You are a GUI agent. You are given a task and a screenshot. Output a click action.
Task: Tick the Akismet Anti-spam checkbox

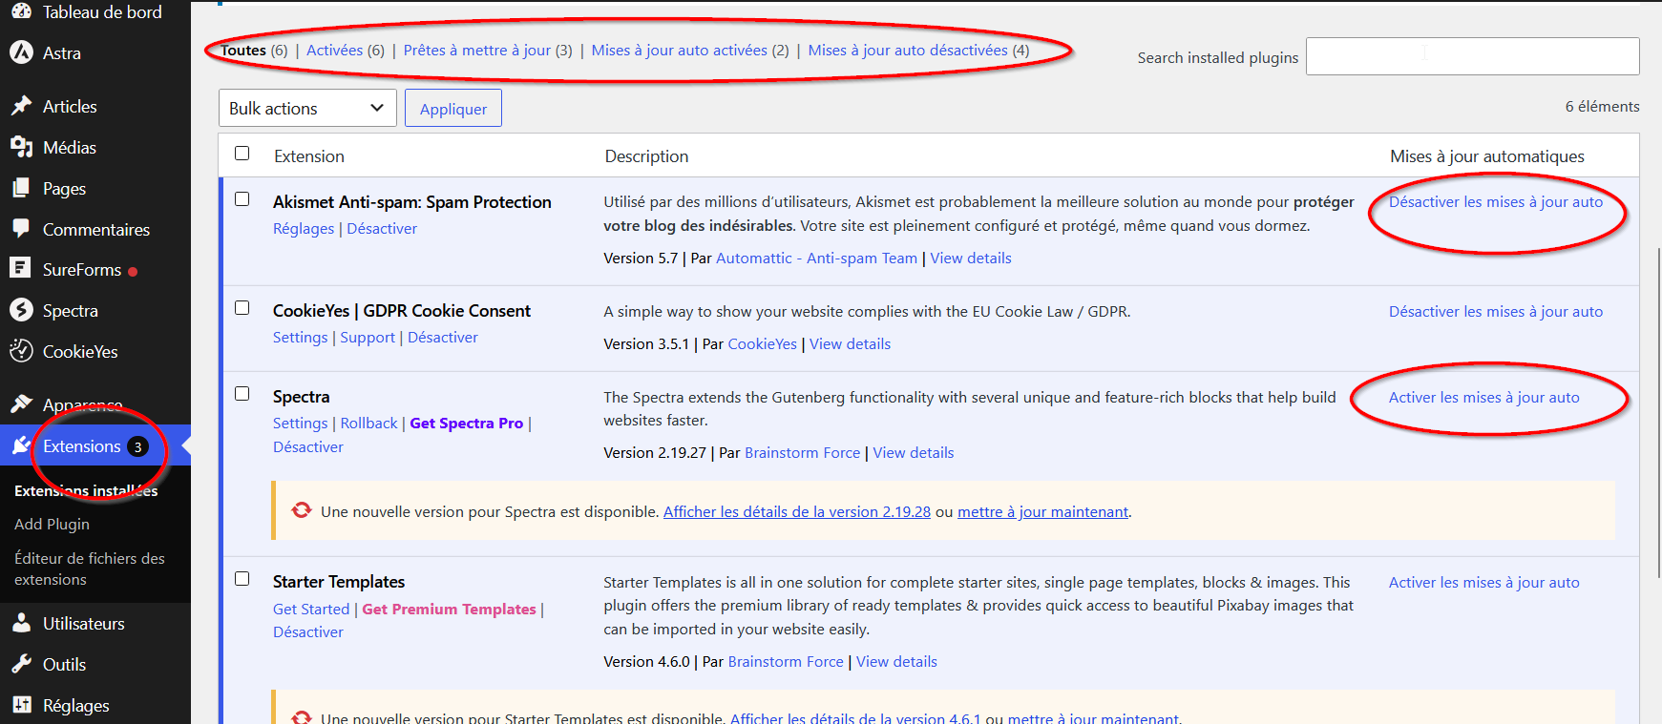(x=242, y=199)
